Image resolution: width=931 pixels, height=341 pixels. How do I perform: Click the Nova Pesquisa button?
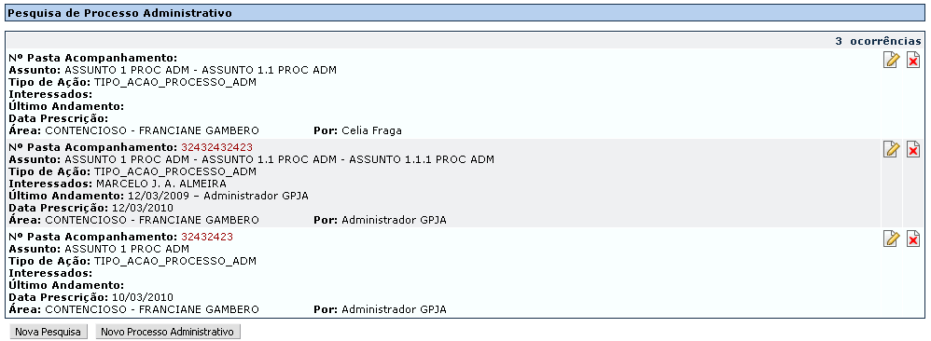point(49,332)
